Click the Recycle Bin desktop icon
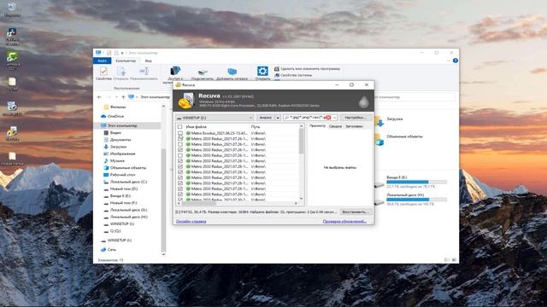The width and height of the screenshot is (547, 307). 11,9
